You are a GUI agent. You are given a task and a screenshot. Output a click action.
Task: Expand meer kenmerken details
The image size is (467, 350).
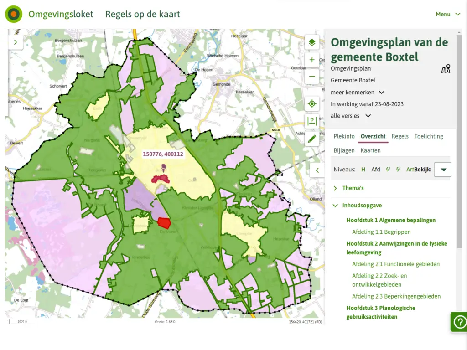[x=358, y=92]
